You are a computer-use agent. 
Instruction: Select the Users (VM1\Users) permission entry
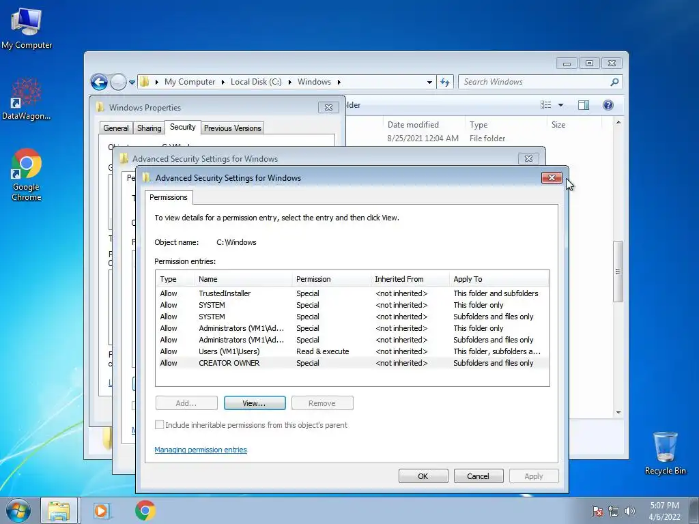point(352,351)
